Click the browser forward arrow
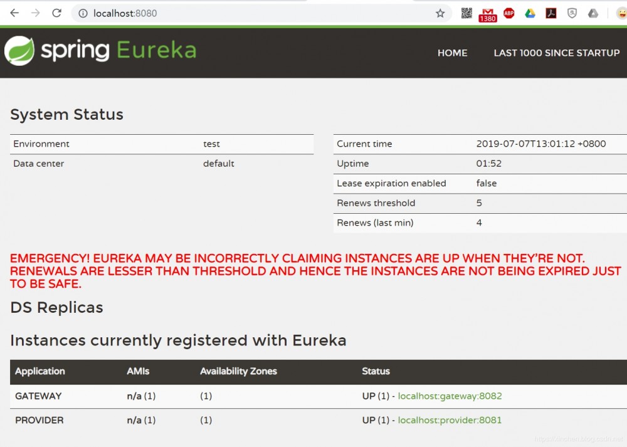This screenshot has width=627, height=447. (x=36, y=13)
